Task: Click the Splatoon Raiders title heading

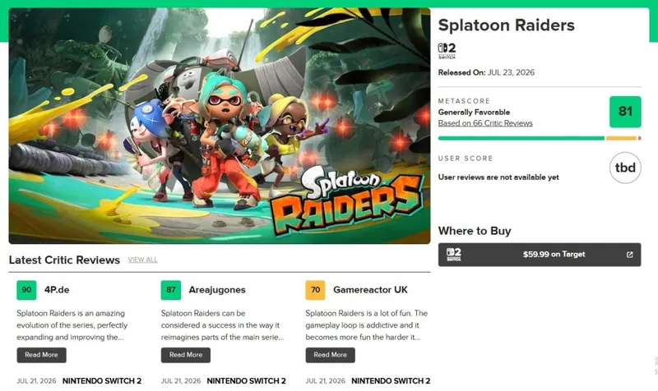Action: (x=506, y=25)
